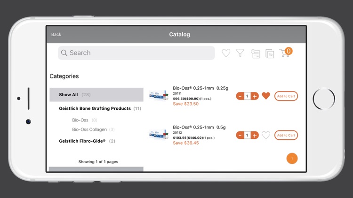
Task: Click item number 20111
Action: tap(177, 93)
